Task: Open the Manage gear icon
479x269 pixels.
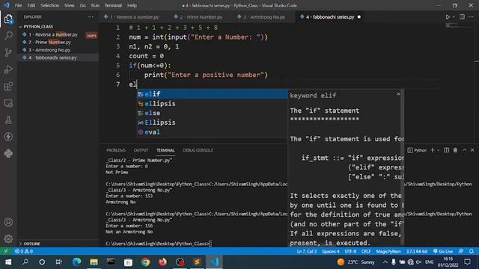Action: tap(8, 238)
